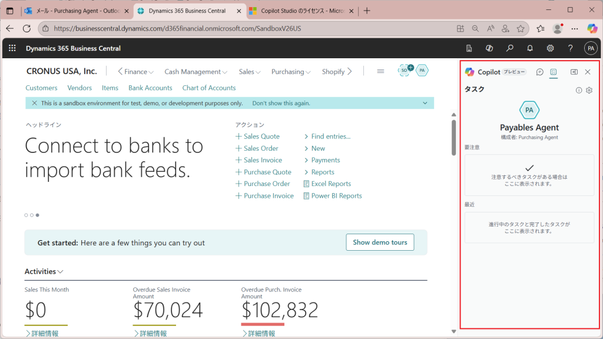Open the Shopify menu
The height and width of the screenshot is (339, 603).
pos(333,72)
